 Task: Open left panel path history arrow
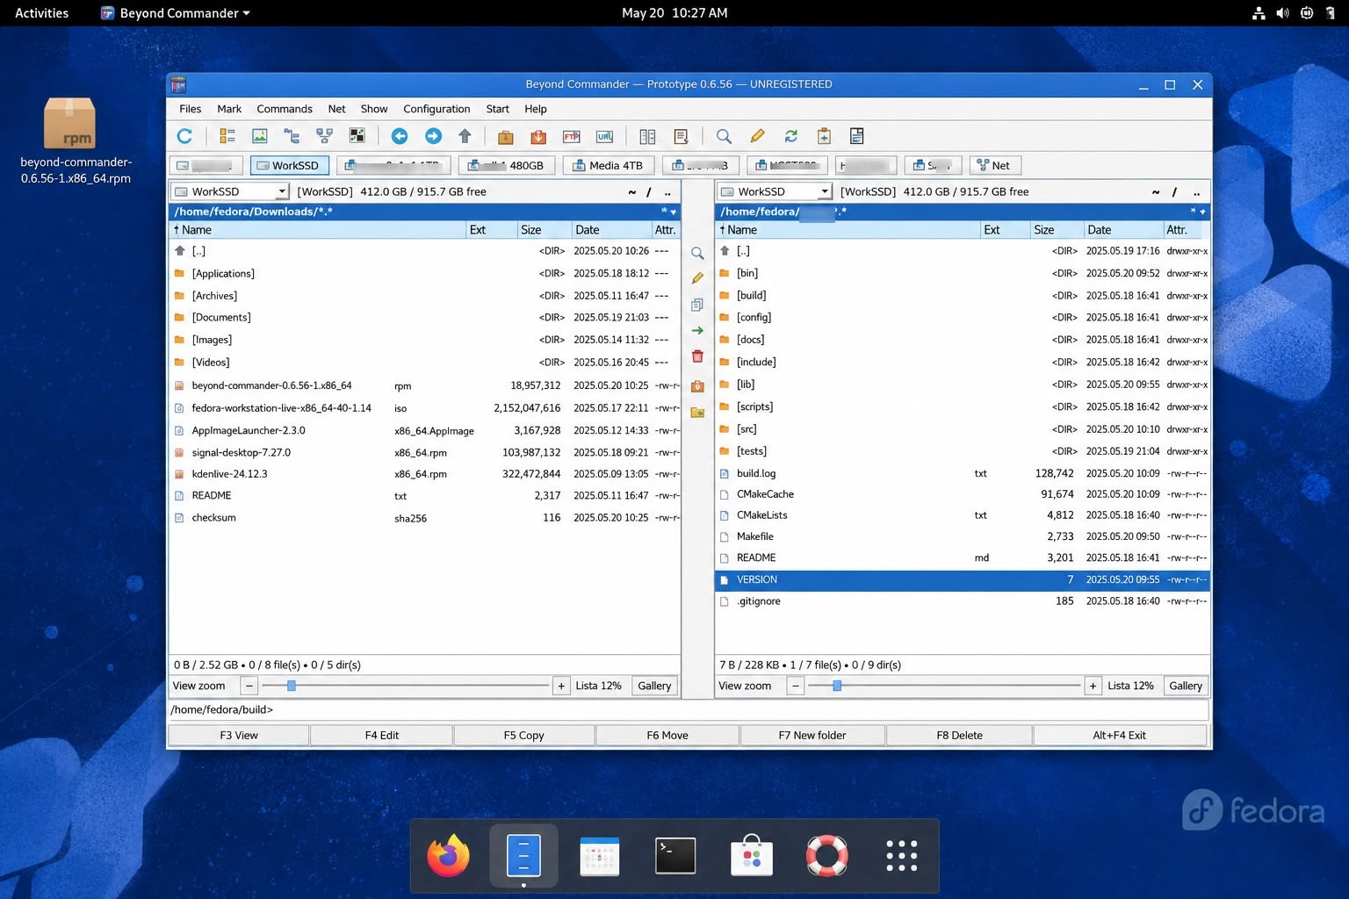coord(674,212)
